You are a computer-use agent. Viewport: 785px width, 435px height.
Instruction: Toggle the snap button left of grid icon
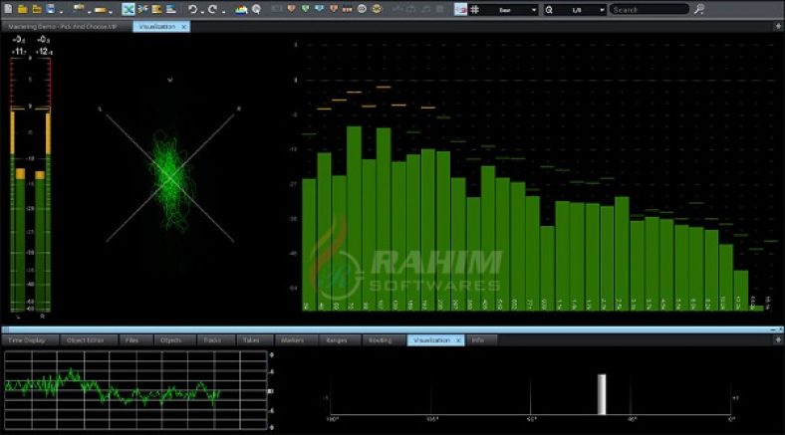460,9
